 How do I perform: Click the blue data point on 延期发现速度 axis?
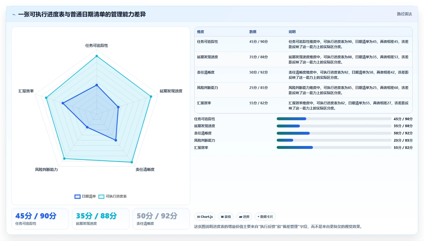(118, 107)
